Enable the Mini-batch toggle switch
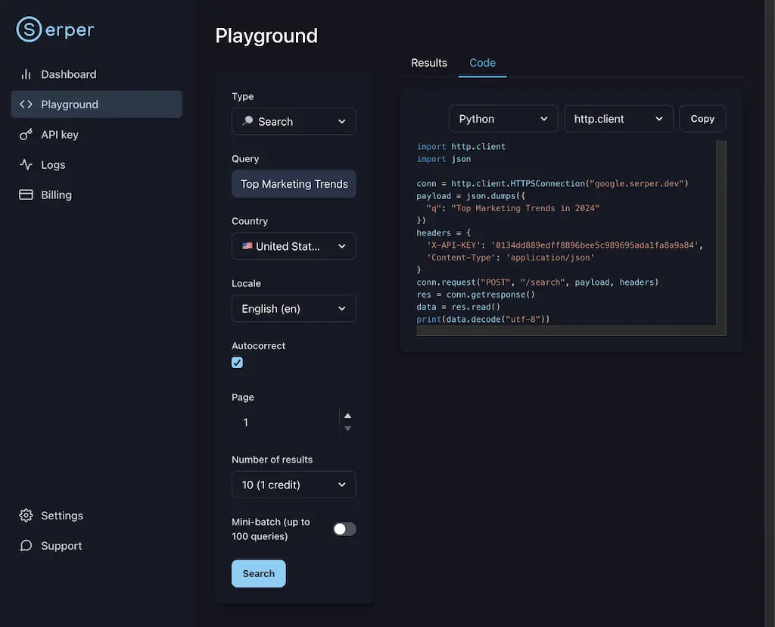The image size is (775, 627). [x=344, y=529]
